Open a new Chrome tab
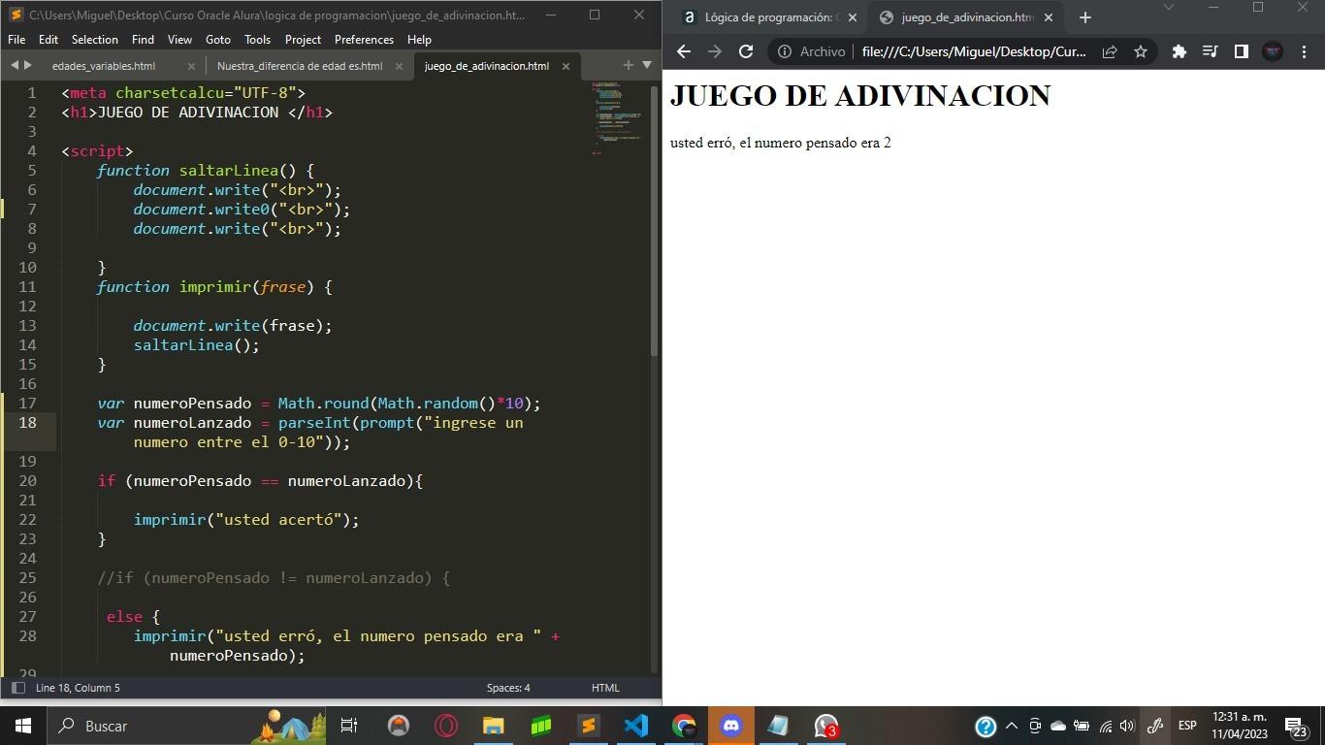Viewport: 1325px width, 745px height. click(x=1085, y=17)
